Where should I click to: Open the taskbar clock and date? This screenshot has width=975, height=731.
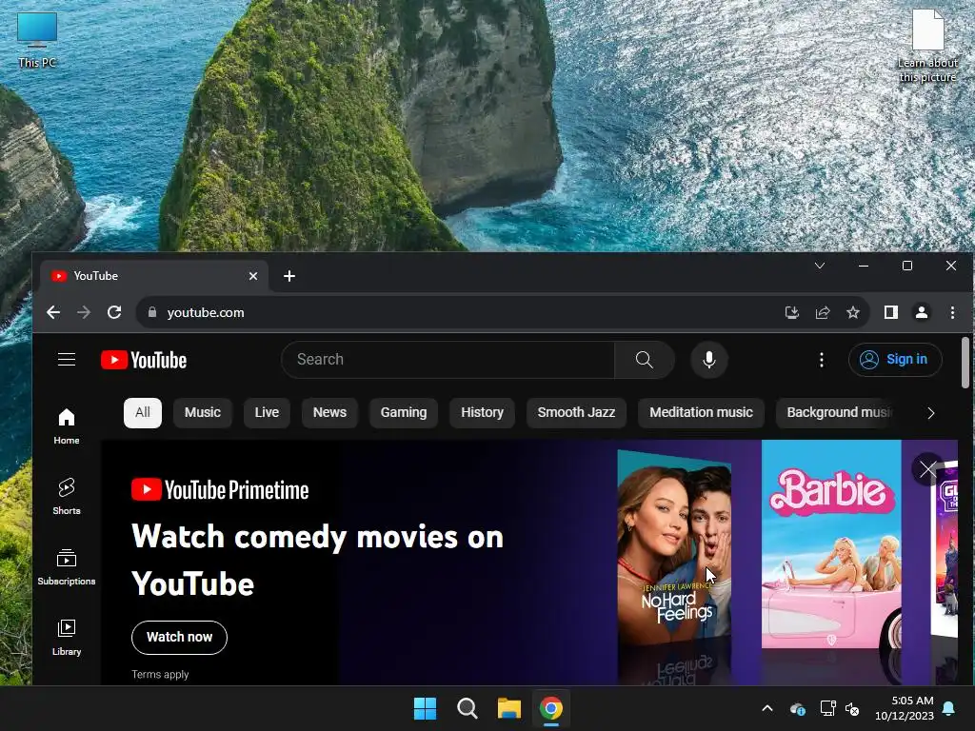(905, 708)
